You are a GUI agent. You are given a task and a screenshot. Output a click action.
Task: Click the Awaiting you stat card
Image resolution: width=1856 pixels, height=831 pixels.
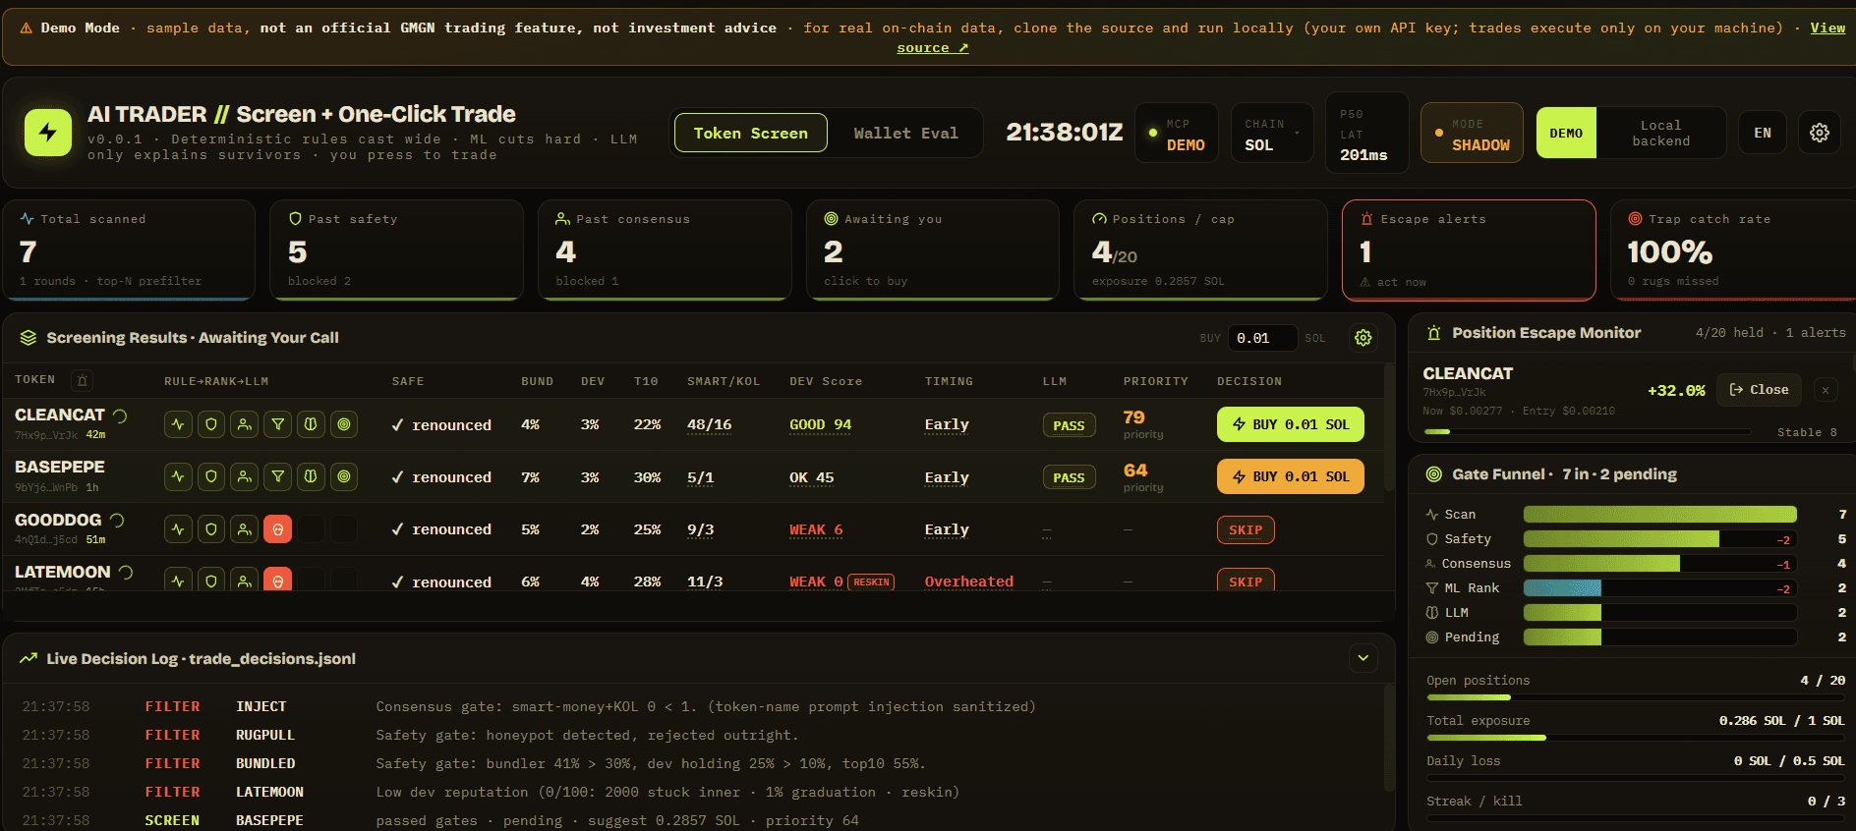933,249
